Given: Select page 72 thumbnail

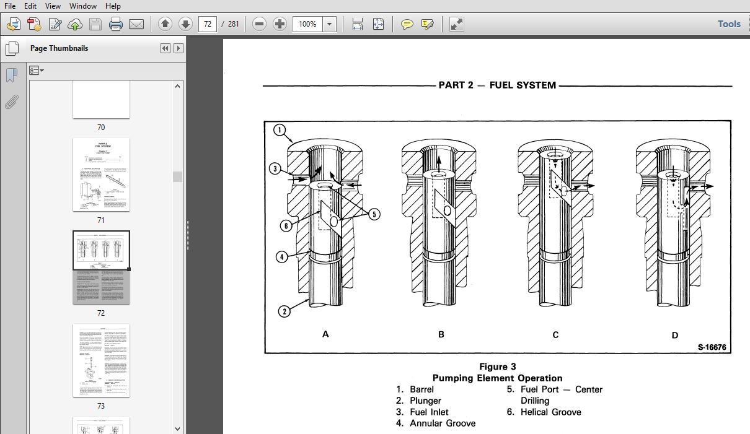Looking at the screenshot, I should tap(101, 267).
